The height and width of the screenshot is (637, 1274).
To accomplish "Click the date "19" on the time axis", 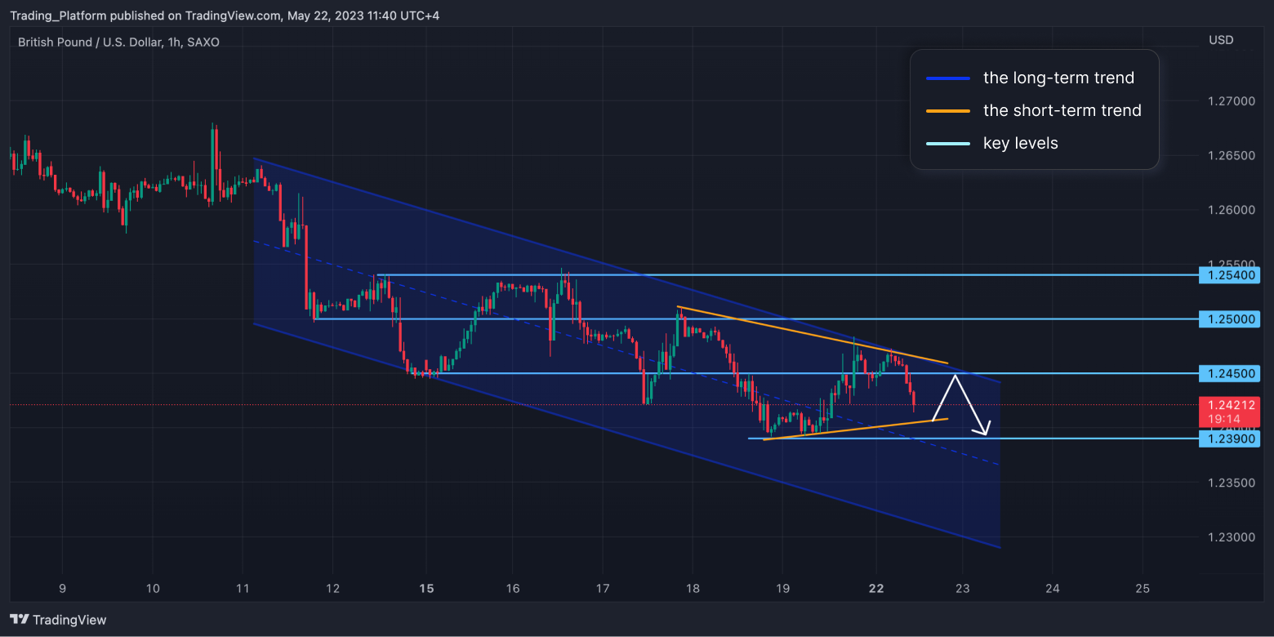I will (x=782, y=588).
